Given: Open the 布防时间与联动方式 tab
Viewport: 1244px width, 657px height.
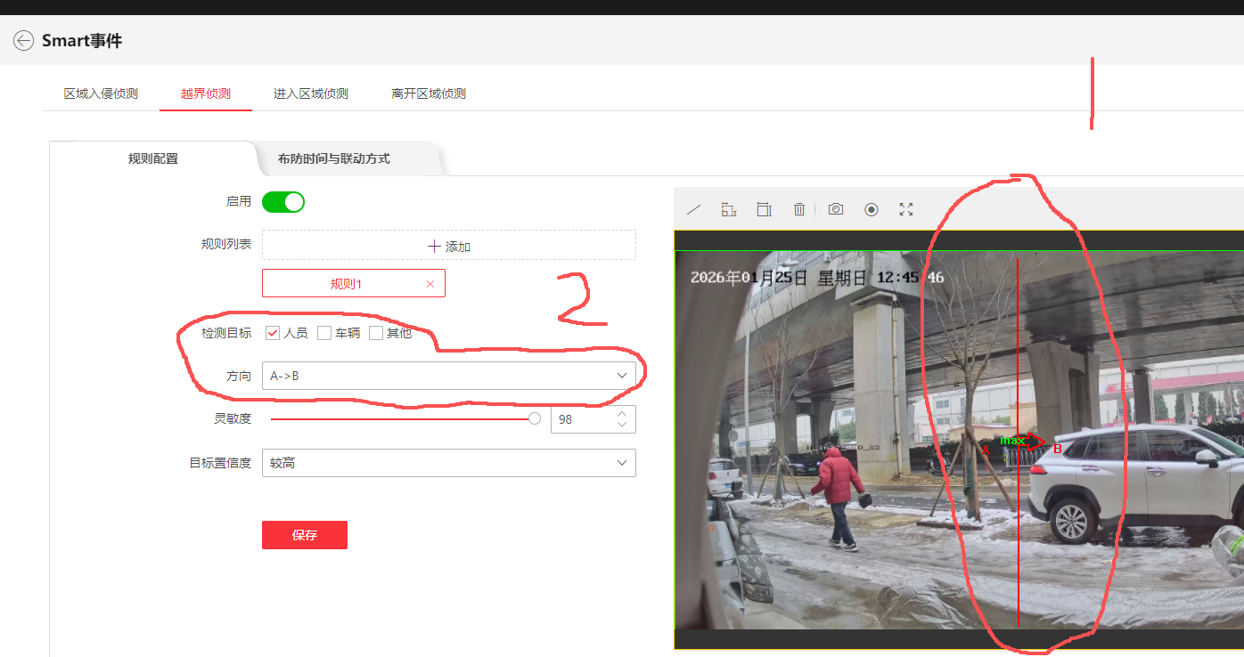Looking at the screenshot, I should 334,158.
